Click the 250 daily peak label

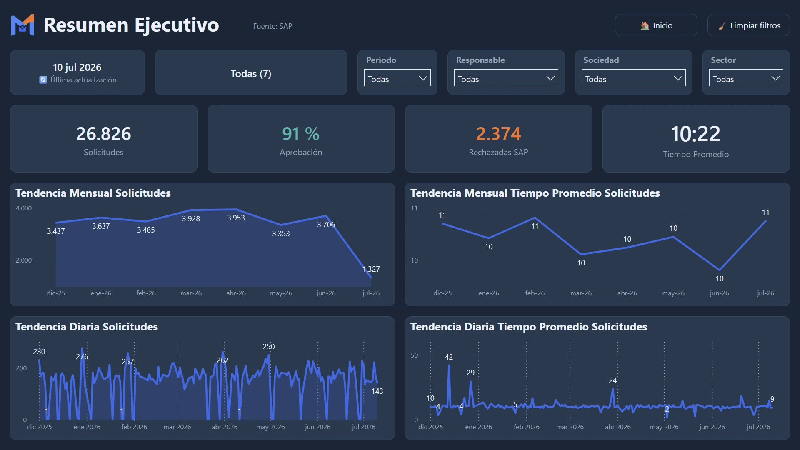coord(269,347)
